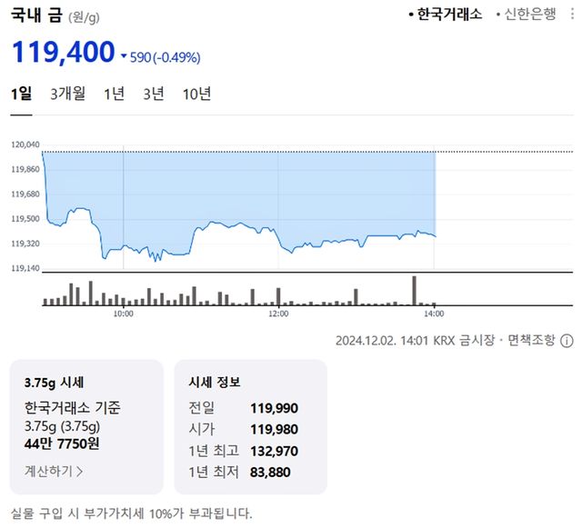Click the 국내 금 heading title
Viewport: 582px width, 528px height.
tap(36, 16)
